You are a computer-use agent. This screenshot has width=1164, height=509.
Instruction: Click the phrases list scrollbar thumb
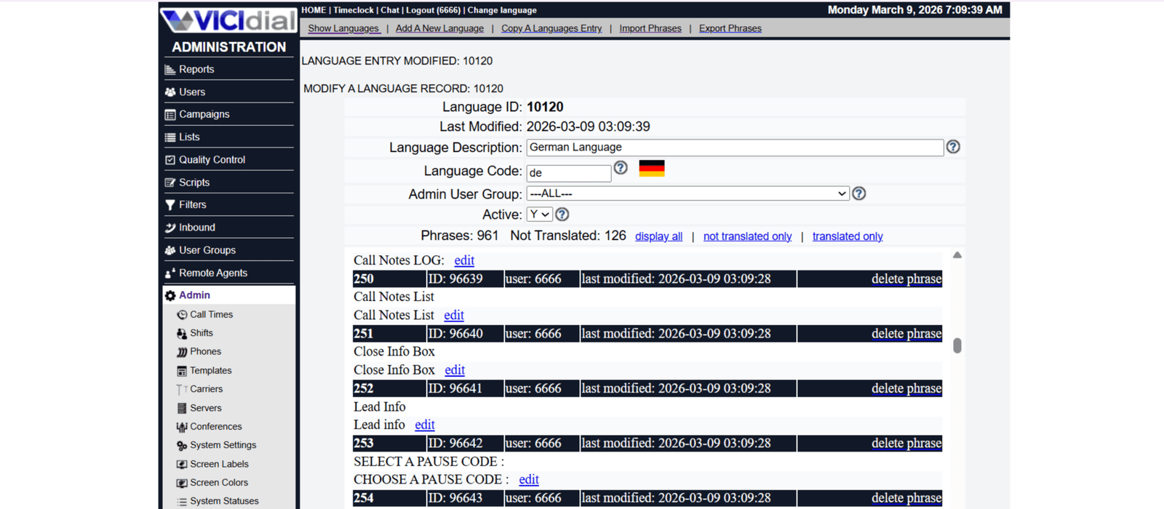(957, 345)
